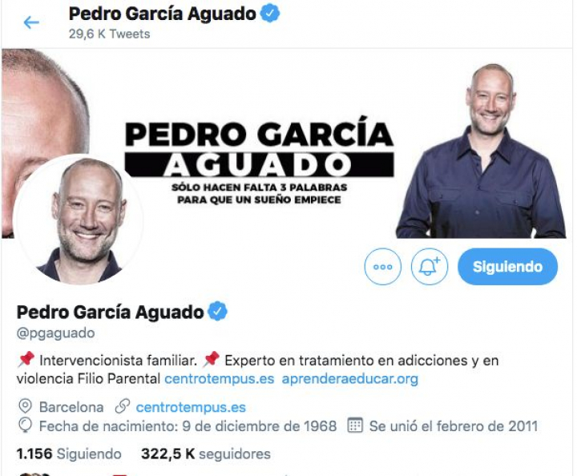The width and height of the screenshot is (577, 476).
Task: Toggle the Siguiendo follow button
Action: click(x=507, y=267)
